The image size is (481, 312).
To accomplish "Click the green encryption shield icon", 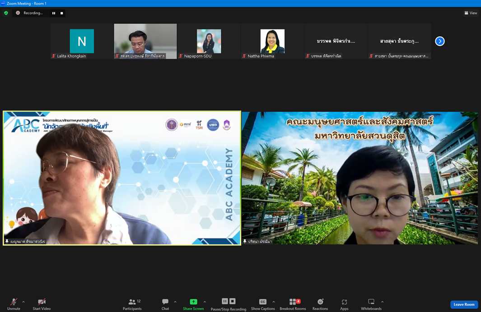I will [6, 13].
